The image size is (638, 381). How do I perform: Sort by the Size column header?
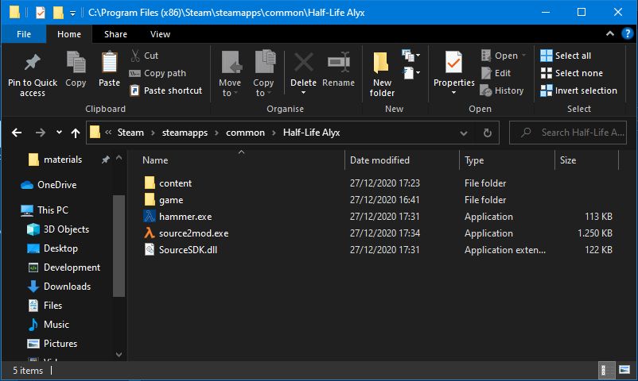pyautogui.click(x=586, y=160)
